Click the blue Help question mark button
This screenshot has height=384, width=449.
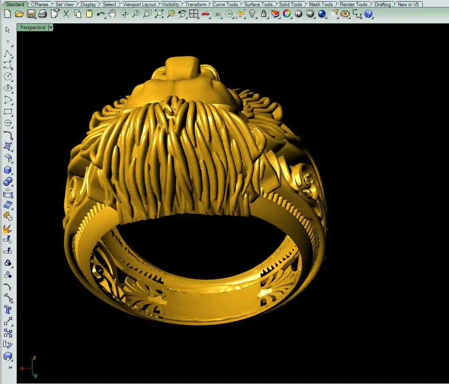[368, 14]
